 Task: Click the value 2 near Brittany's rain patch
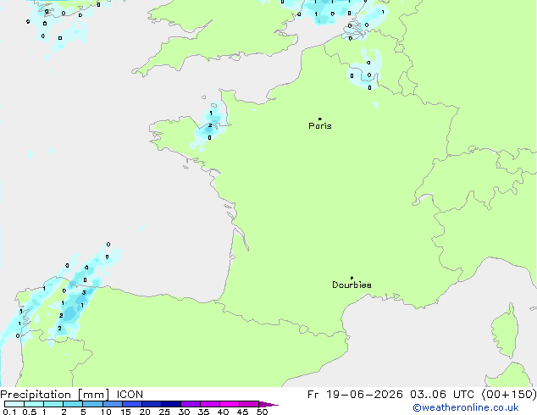point(210,125)
